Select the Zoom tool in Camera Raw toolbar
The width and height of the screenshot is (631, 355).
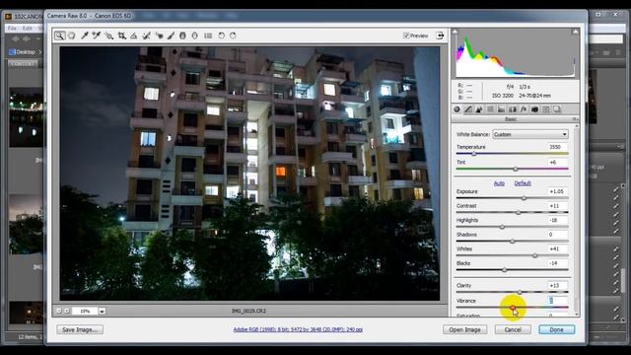pyautogui.click(x=59, y=35)
